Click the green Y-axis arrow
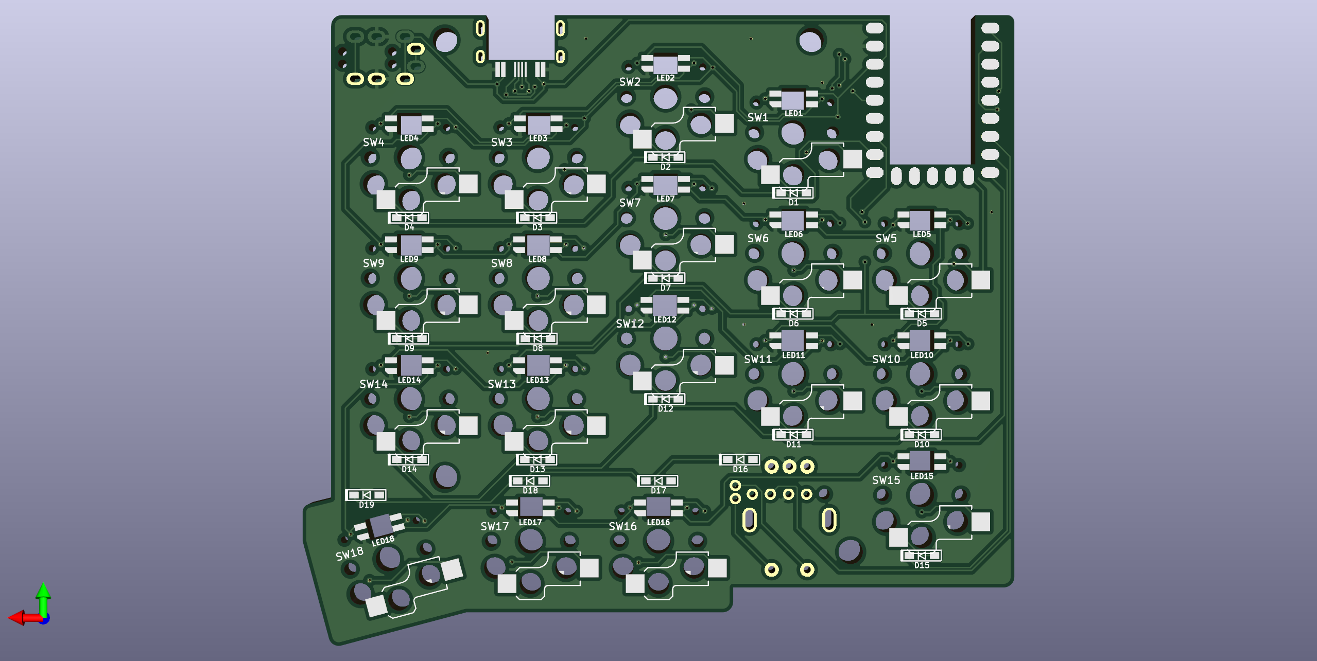The image size is (1317, 661). 43,594
